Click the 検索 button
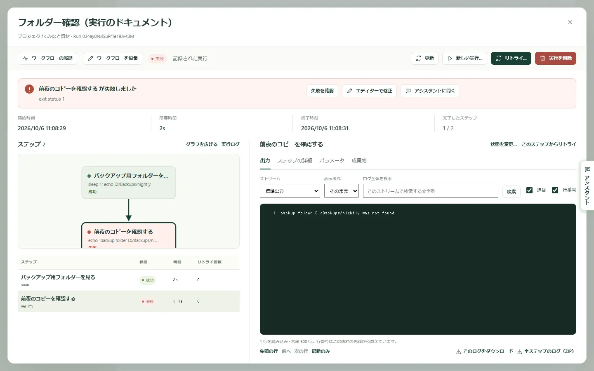Image resolution: width=594 pixels, height=371 pixels. 511,191
